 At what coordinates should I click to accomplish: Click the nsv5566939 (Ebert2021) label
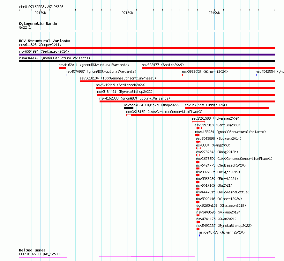(217, 179)
